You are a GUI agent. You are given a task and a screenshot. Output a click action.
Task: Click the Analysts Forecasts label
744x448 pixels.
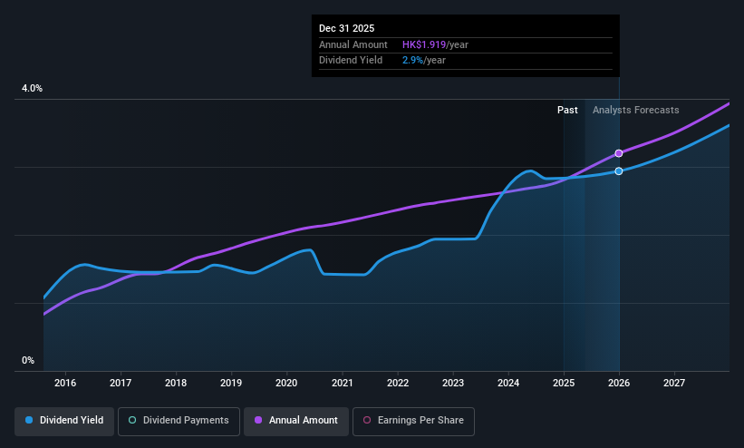click(636, 111)
